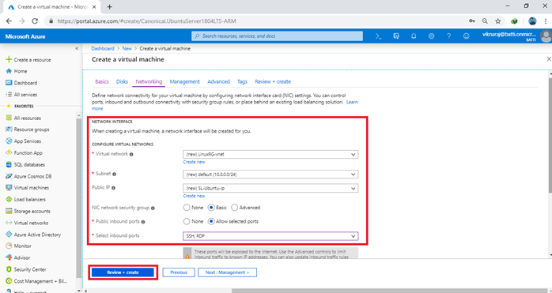Click the Advisor icon in sidebar
Image resolution: width=552 pixels, height=293 pixels.
point(9,257)
